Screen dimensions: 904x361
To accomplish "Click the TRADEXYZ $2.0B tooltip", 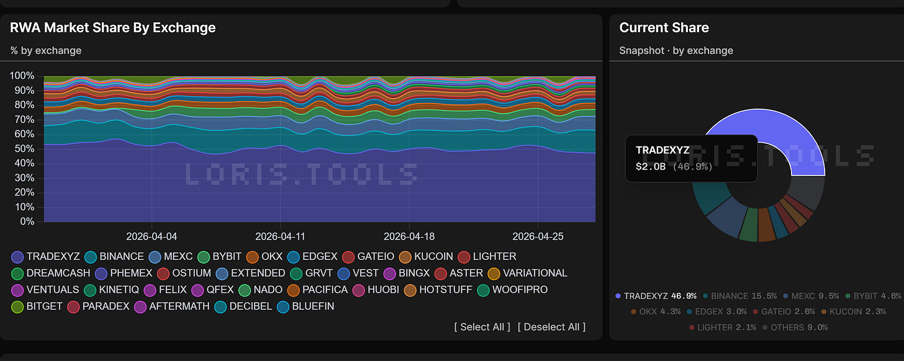I will 691,158.
